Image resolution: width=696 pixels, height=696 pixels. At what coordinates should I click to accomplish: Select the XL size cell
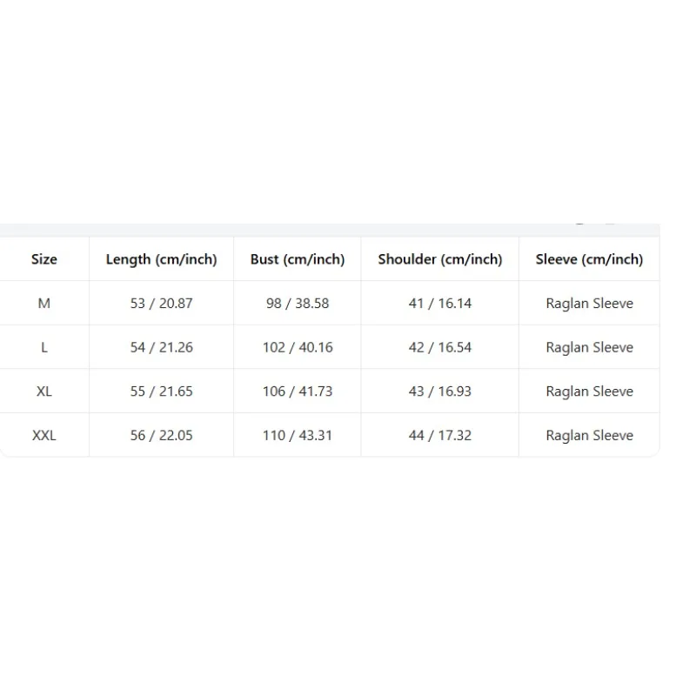coord(44,391)
